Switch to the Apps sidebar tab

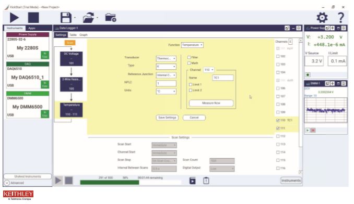coord(32,28)
